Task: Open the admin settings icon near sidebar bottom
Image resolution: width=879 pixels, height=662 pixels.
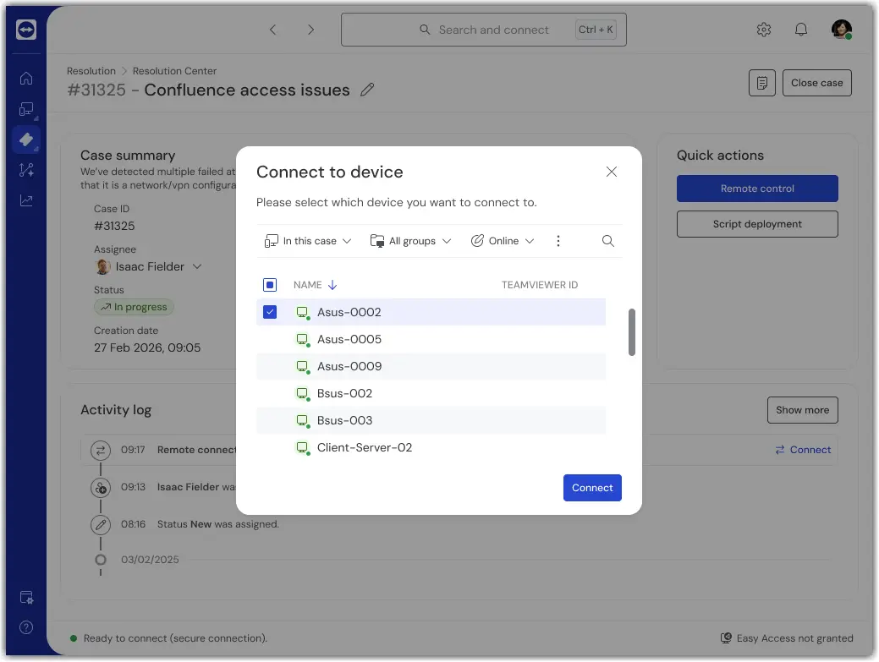Action: [25, 598]
